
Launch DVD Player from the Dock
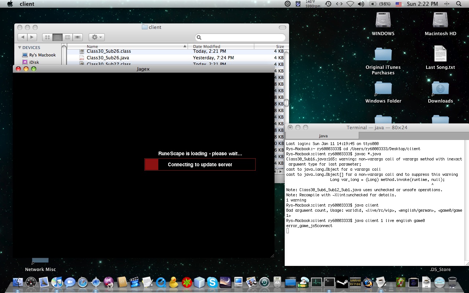coord(277,282)
